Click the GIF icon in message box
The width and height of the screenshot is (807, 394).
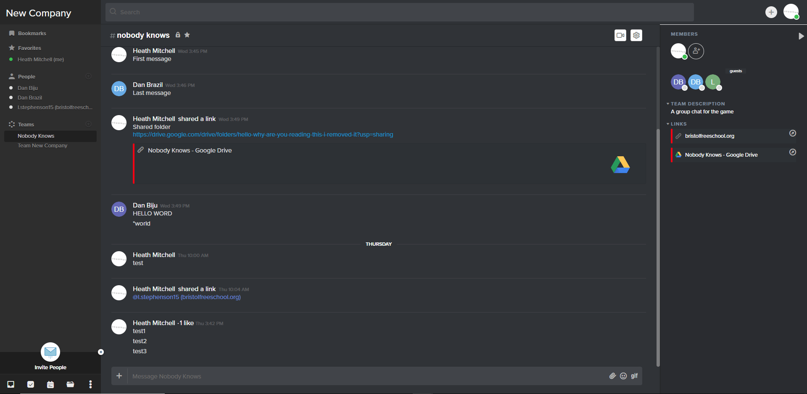(x=634, y=376)
